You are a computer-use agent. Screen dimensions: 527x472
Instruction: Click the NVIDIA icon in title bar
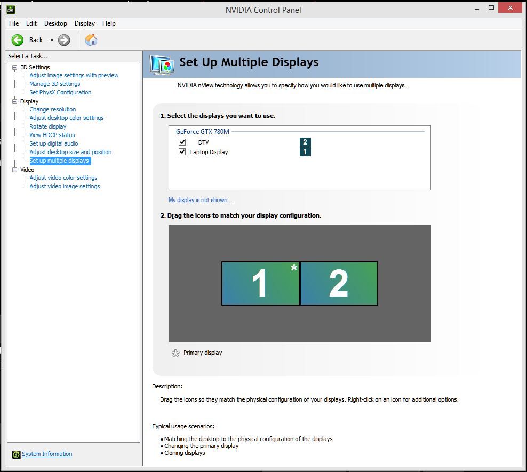tap(11, 9)
